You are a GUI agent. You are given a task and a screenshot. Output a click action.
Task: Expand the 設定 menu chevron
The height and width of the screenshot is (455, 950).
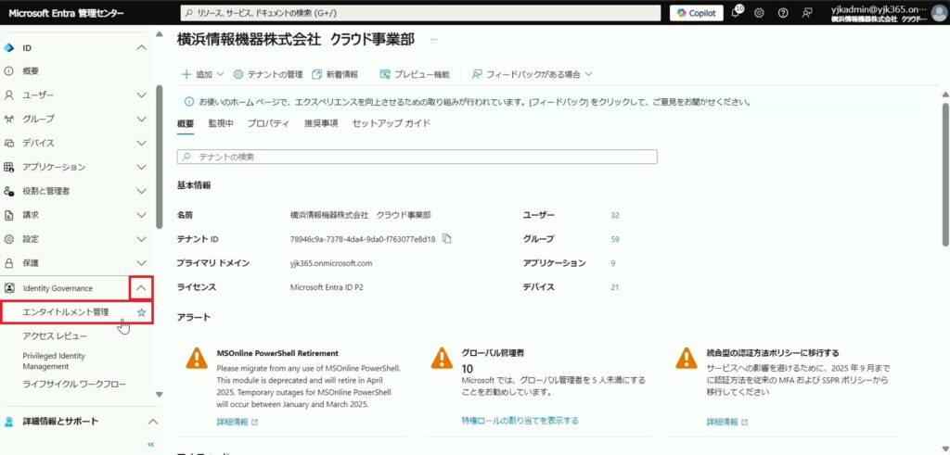[141, 239]
